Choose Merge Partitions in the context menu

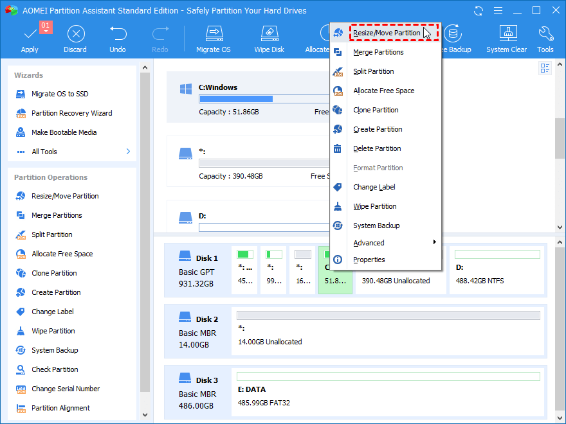coord(385,52)
